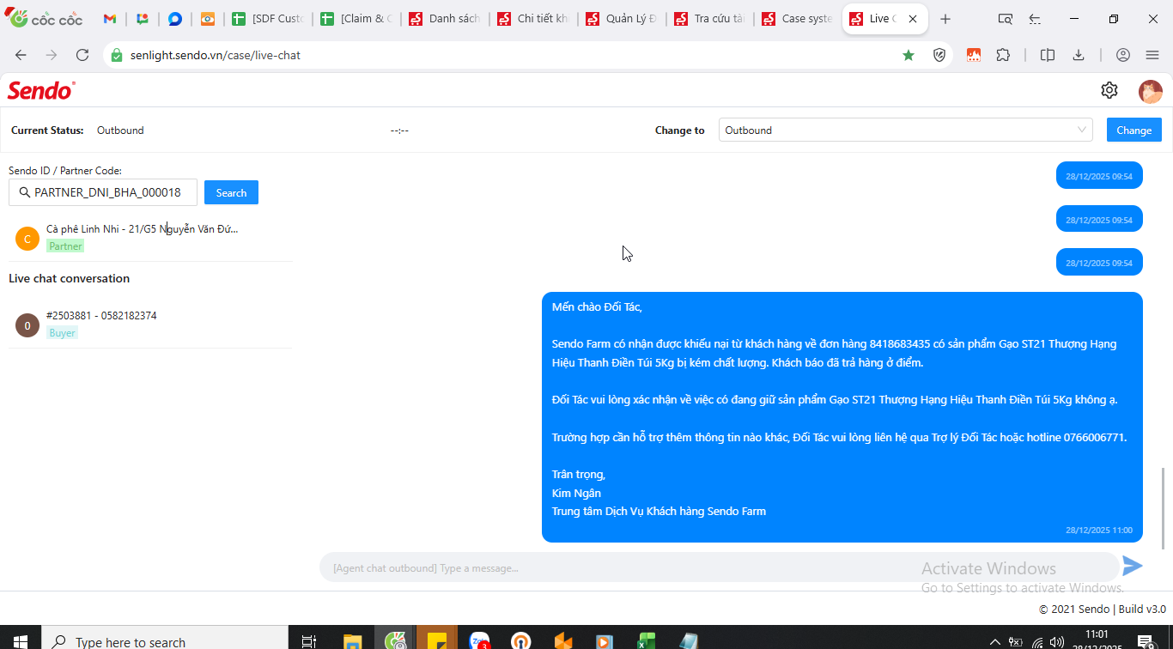Open the pinned Gmail tab

(x=110, y=19)
